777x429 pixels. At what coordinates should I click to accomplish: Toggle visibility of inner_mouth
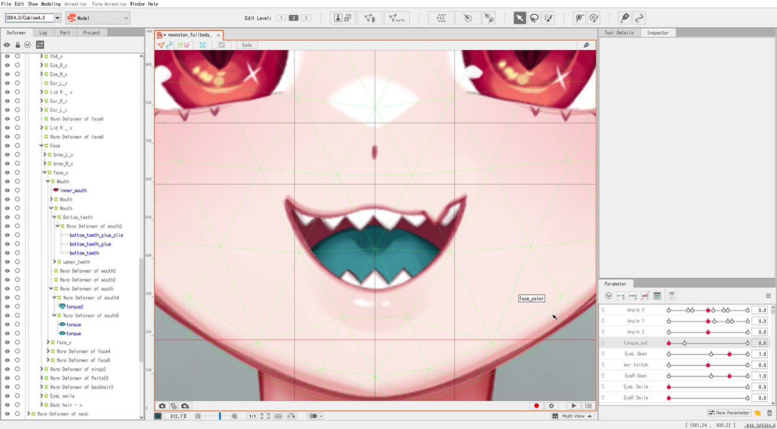click(7, 191)
